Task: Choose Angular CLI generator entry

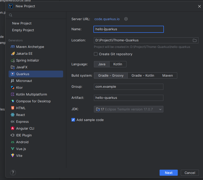Action: tap(36, 128)
